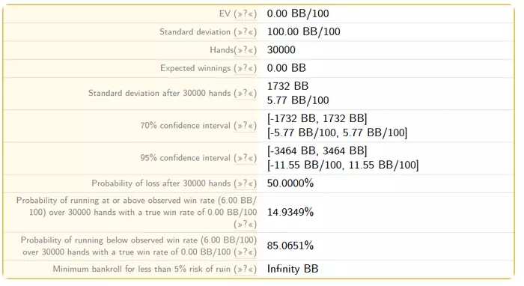
Task: Click the help icon for 70% confidence interval
Action: coord(246,126)
